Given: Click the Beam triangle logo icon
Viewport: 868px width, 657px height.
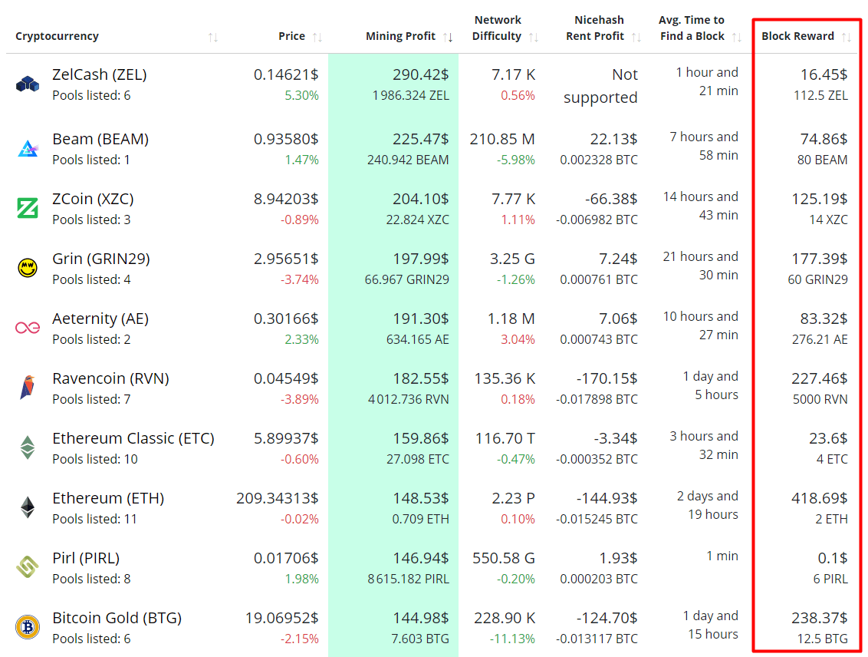Looking at the screenshot, I should (28, 148).
